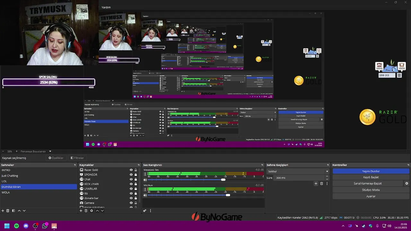Open transition properties three-dot menu
Screen dimensions: 411x231
pyautogui.click(x=327, y=184)
